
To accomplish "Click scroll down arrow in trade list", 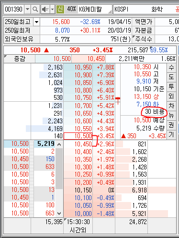I will (x=59, y=214).
